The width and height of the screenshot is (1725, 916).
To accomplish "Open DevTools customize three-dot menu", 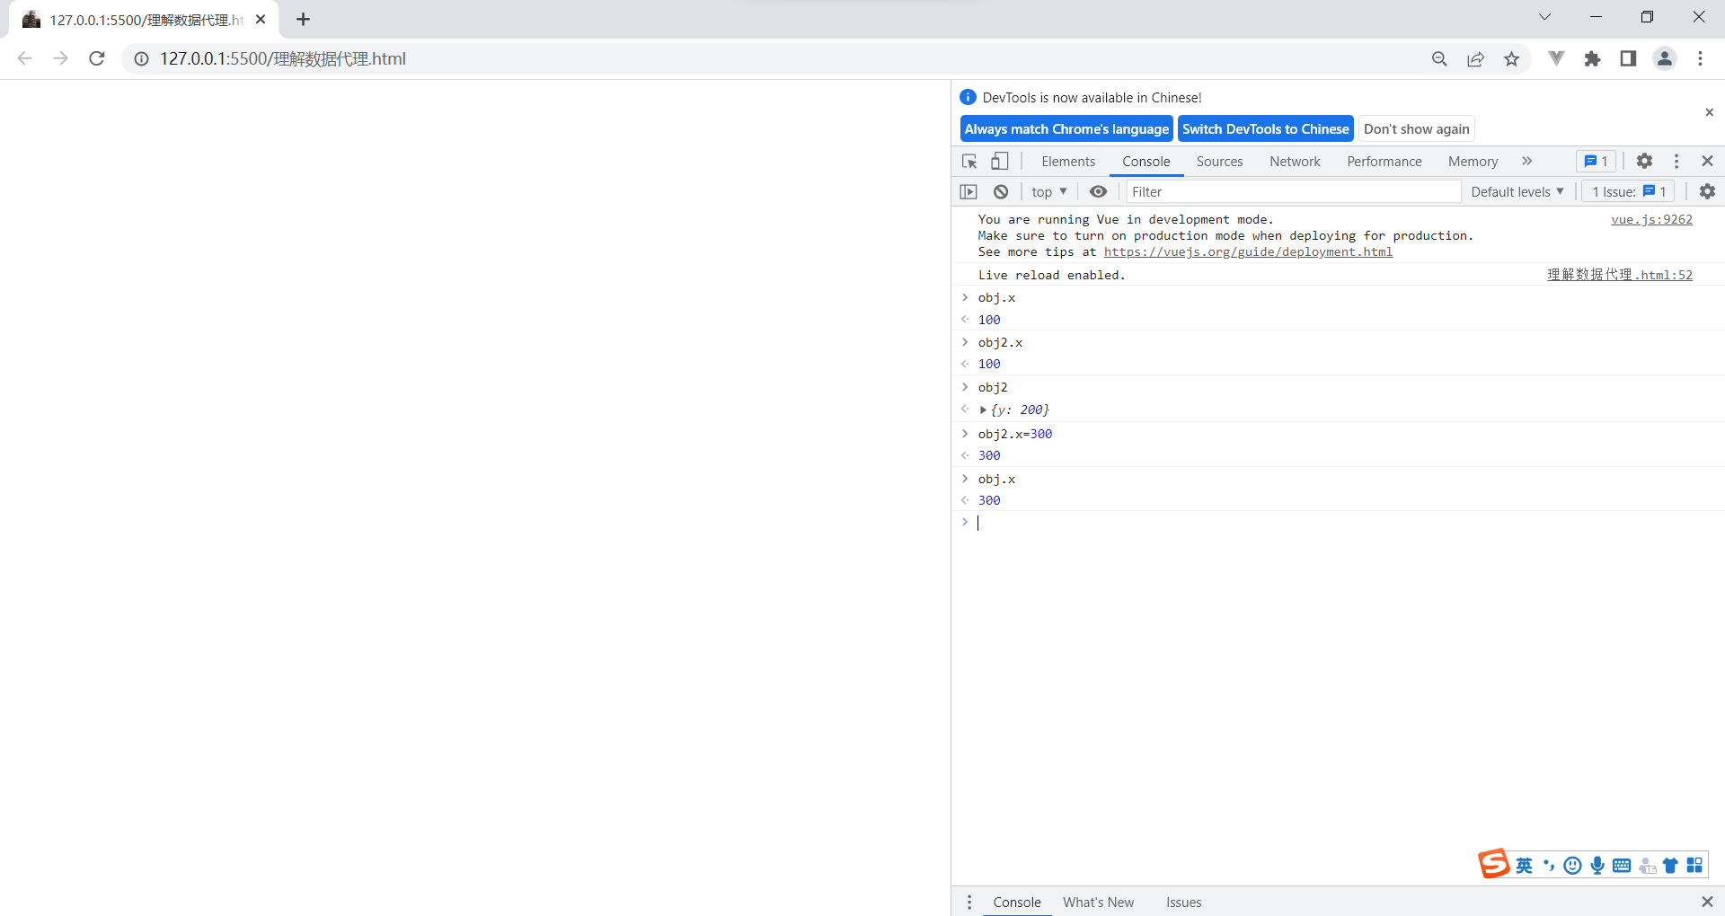I will click(1676, 161).
